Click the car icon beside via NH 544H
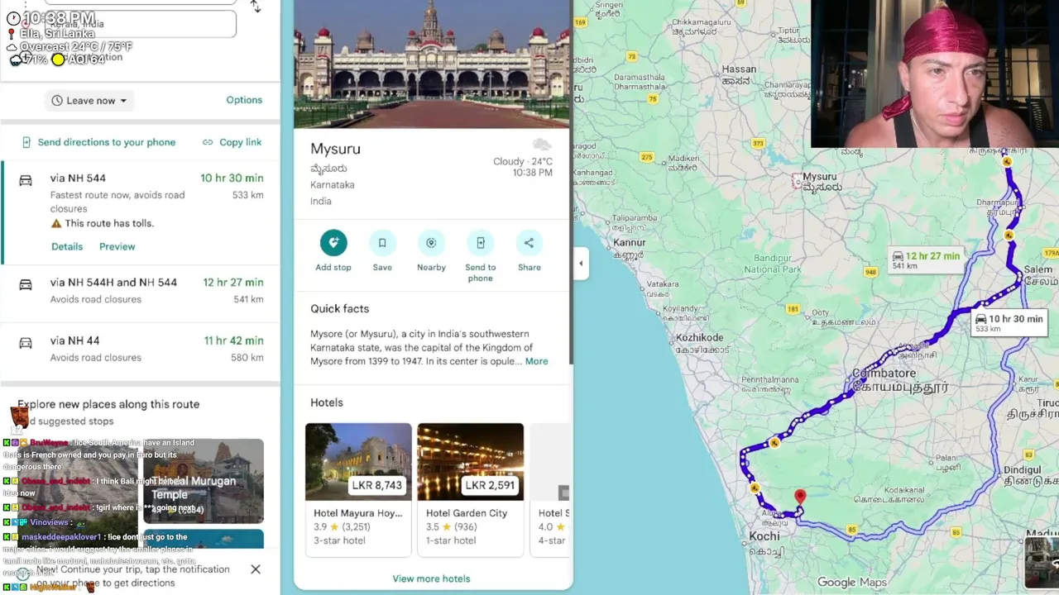The width and height of the screenshot is (1059, 595). [x=26, y=284]
